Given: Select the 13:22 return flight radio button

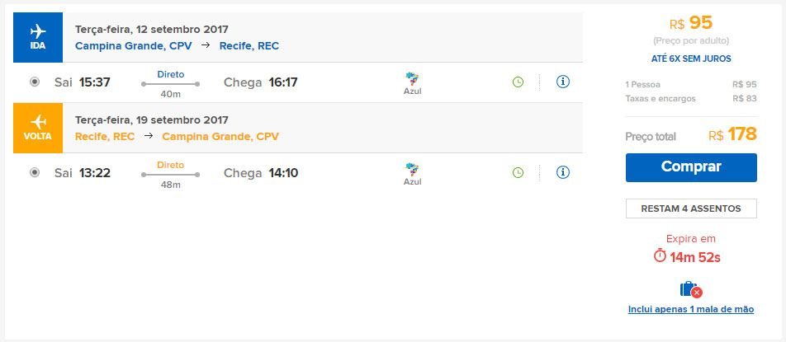Looking at the screenshot, I should 35,172.
